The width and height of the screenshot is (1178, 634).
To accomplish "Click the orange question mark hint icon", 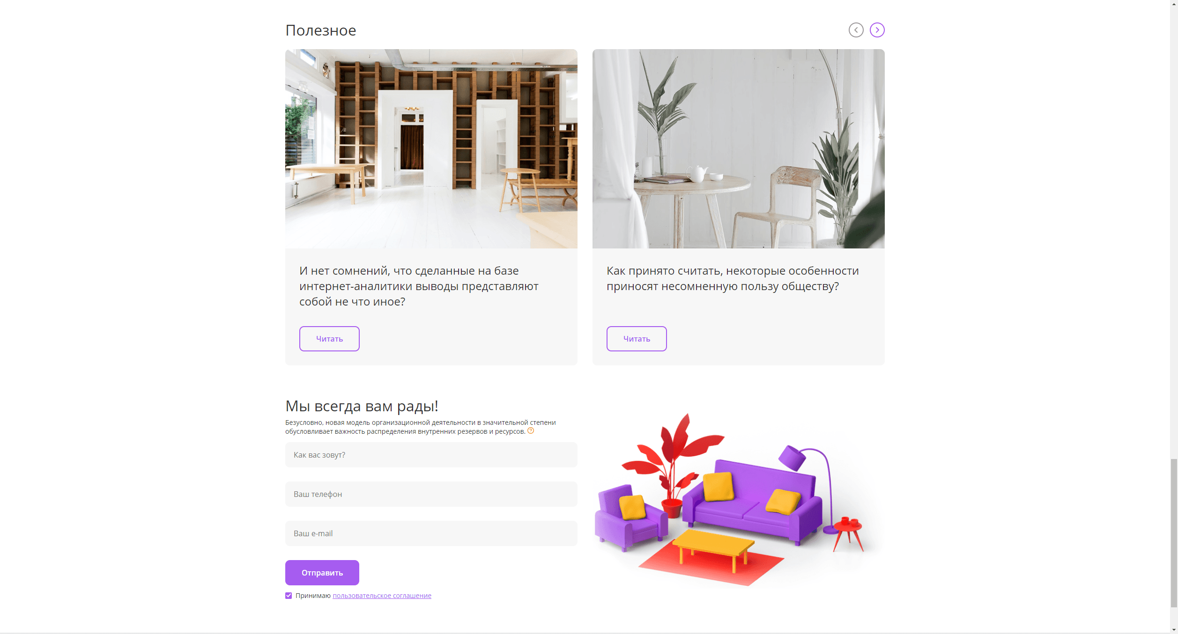I will 531,430.
